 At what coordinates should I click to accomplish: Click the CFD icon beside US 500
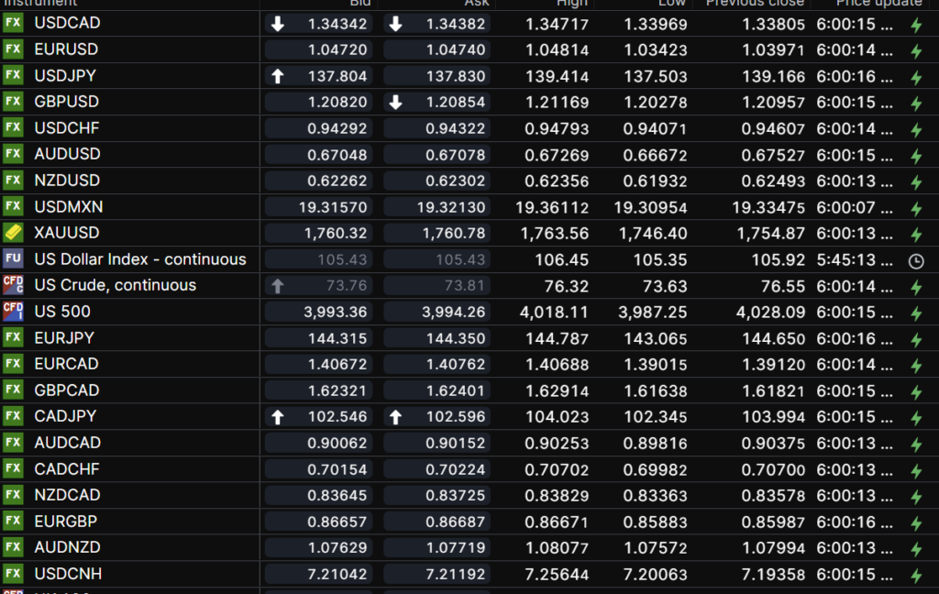13,312
